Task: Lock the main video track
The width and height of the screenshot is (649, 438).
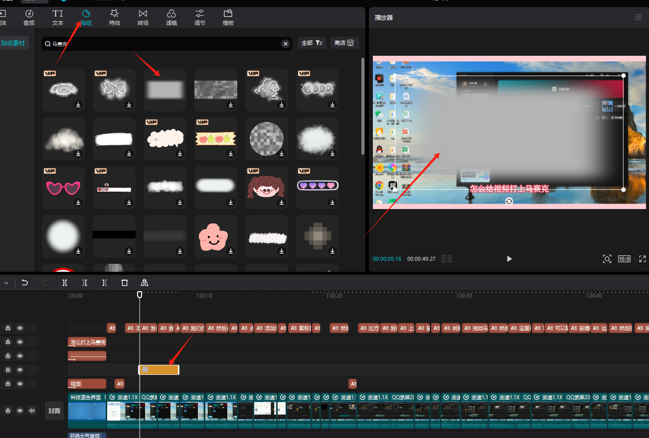Action: 8,411
